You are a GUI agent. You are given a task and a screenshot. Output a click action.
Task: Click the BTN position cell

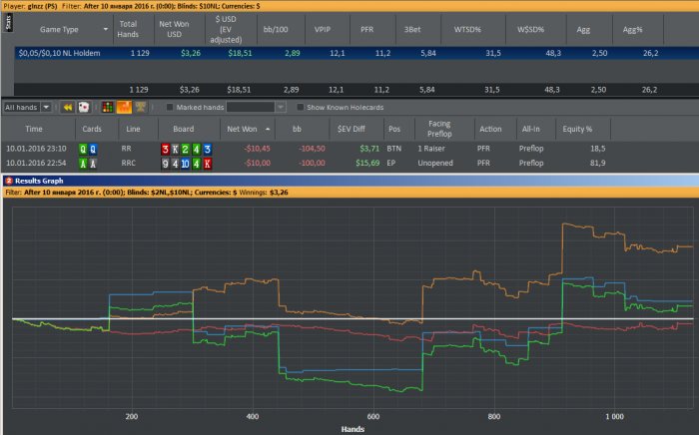click(394, 149)
